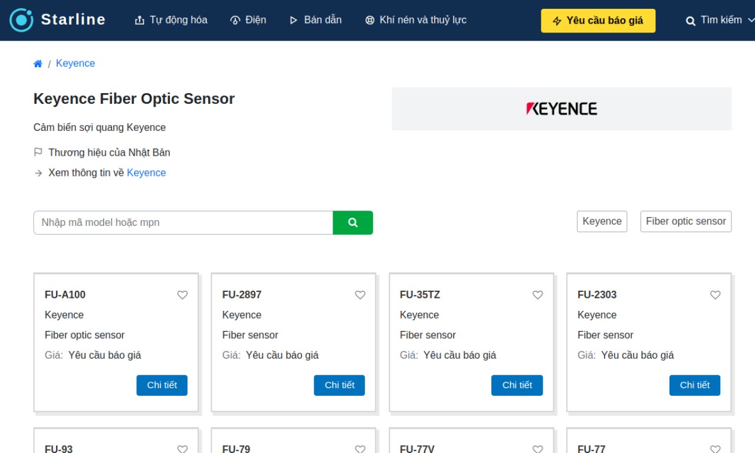
Task: Focus the model or mpn search field
Action: pyautogui.click(x=183, y=222)
